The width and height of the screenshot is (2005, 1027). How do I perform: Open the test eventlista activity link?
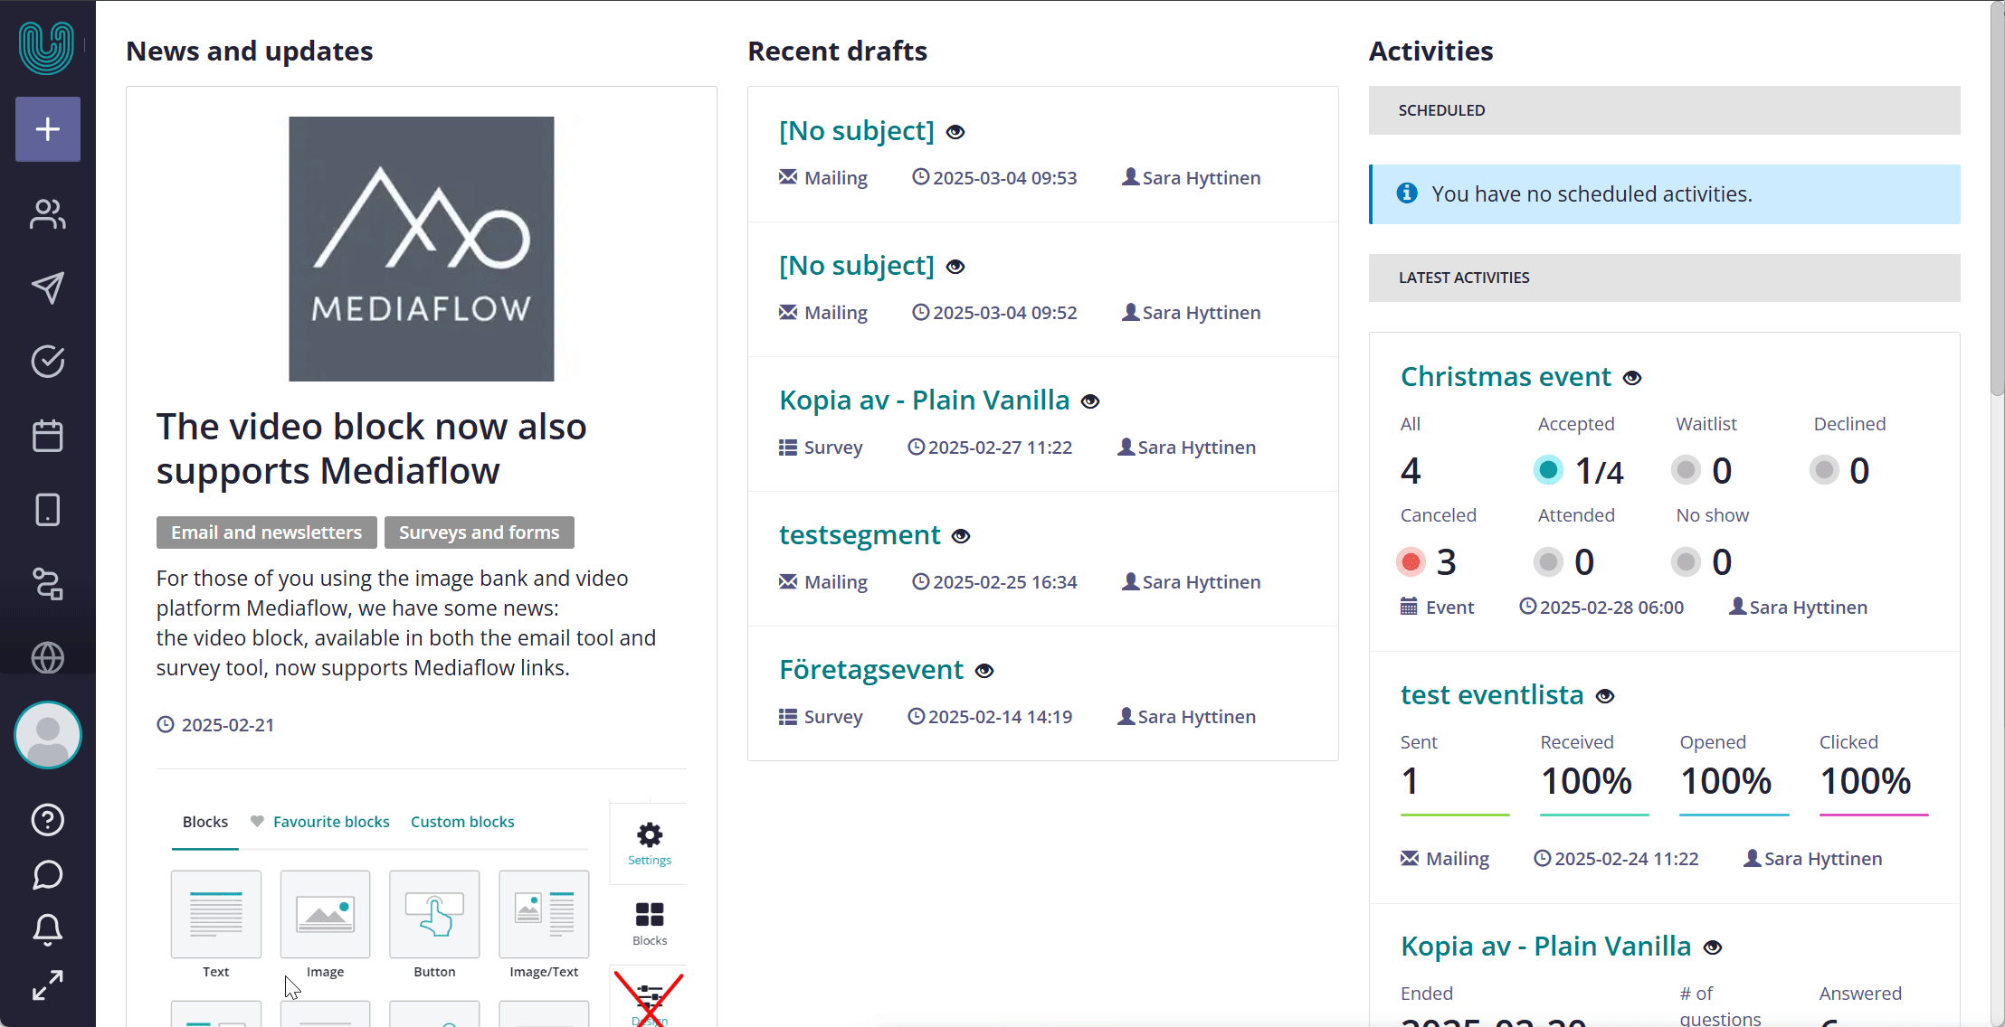point(1492,694)
